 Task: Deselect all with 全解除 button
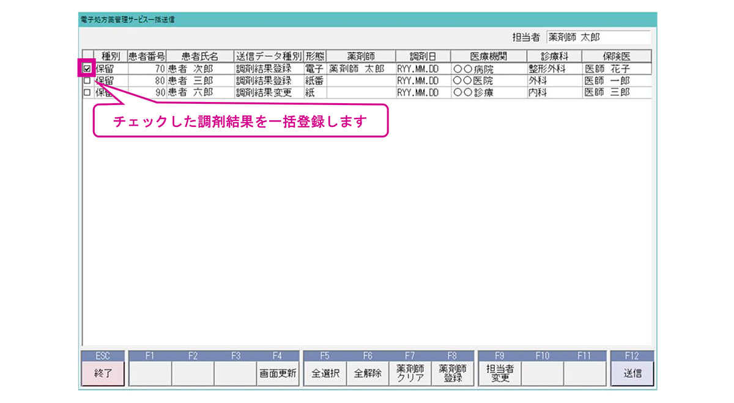368,374
